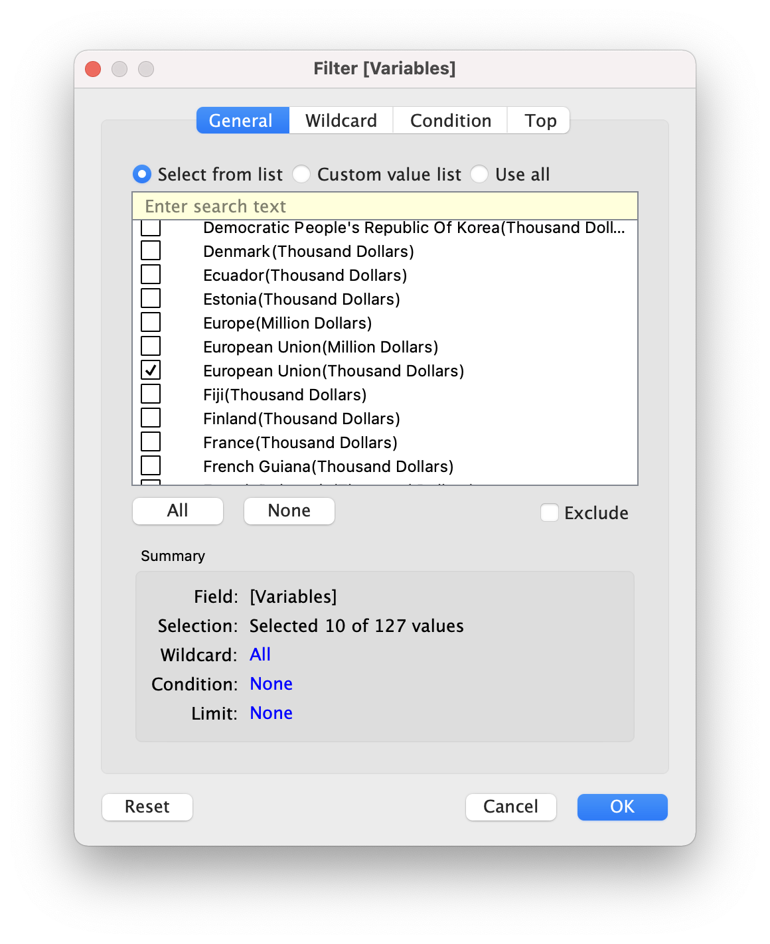Select the Use all radio button
This screenshot has height=944, width=770.
click(479, 175)
